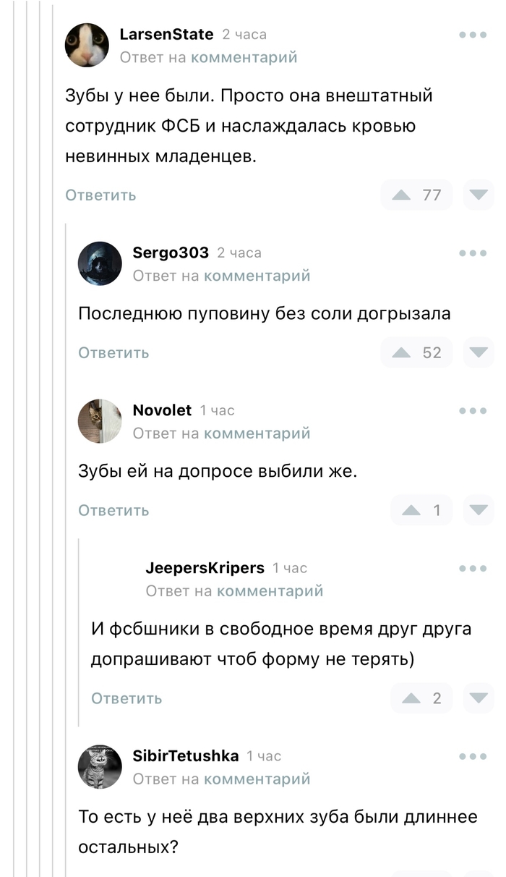Image resolution: width=506 pixels, height=877 pixels.
Task: View Sergo303's hooded avatar
Action: click(100, 263)
